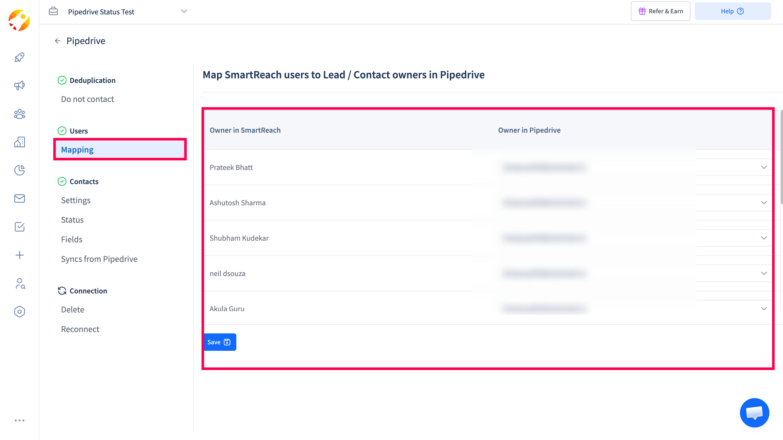Click the Help button
Image resolution: width=783 pixels, height=440 pixels.
tap(732, 11)
